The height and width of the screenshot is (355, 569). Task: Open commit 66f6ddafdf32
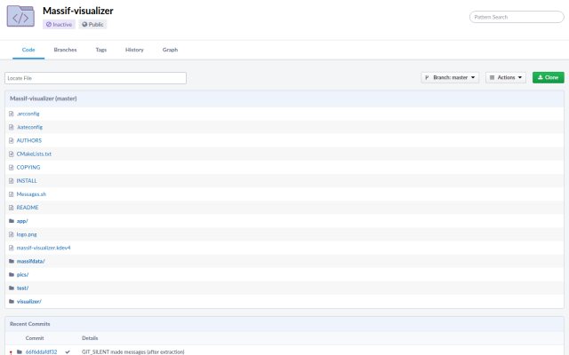pyautogui.click(x=42, y=351)
